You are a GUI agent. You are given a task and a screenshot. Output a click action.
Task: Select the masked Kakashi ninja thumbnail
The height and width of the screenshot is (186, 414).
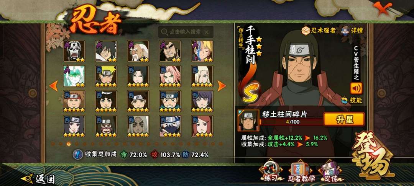tap(170, 126)
